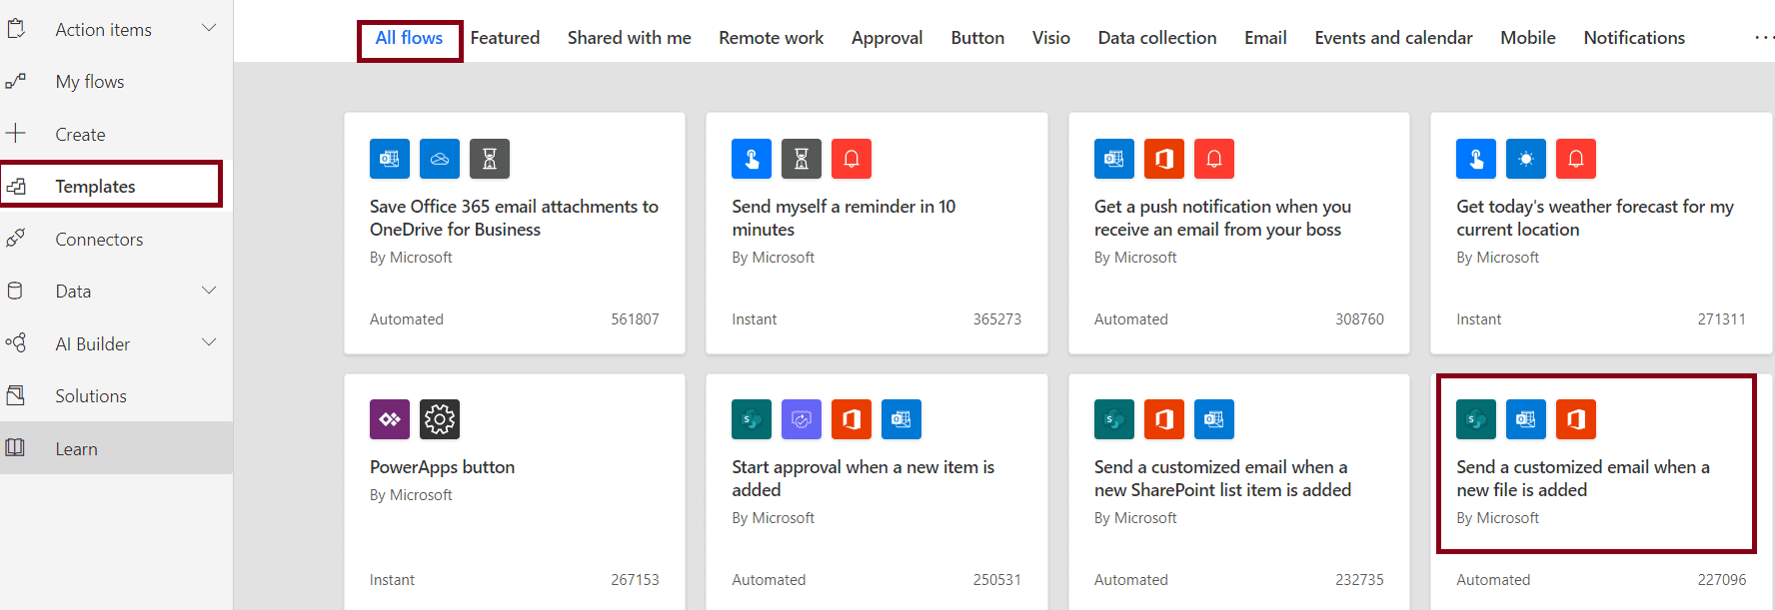Switch to the Featured tab
This screenshot has width=1775, height=610.
click(505, 38)
